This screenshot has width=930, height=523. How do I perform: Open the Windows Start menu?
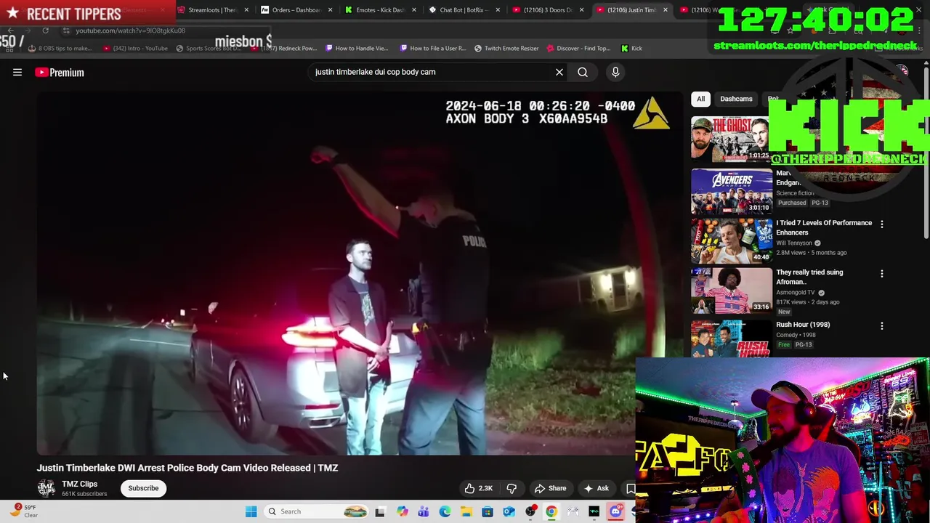251,511
